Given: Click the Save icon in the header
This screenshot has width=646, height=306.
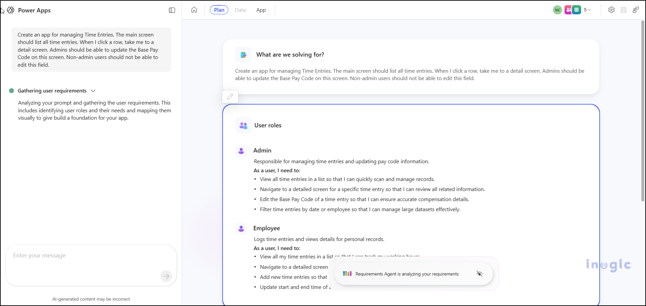Looking at the screenshot, I should [x=624, y=10].
